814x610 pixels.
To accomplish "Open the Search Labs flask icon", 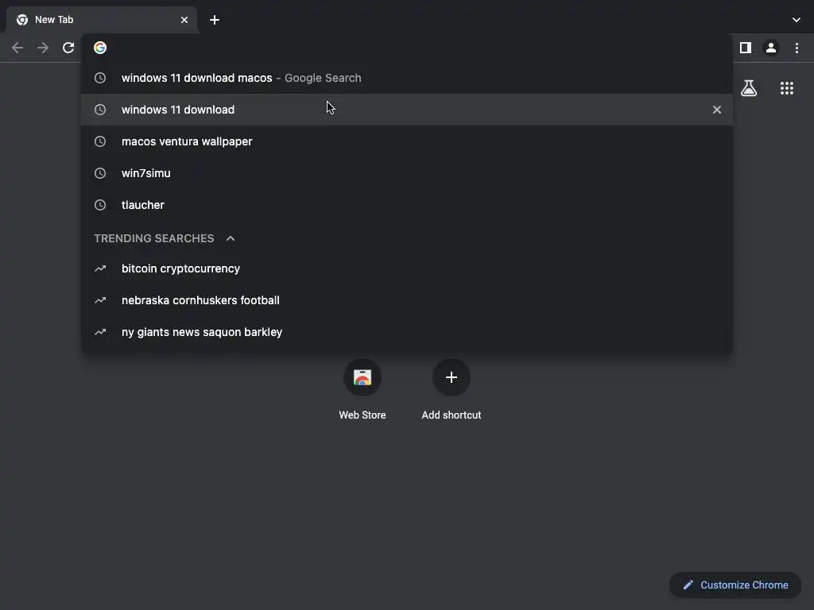I will 749,88.
